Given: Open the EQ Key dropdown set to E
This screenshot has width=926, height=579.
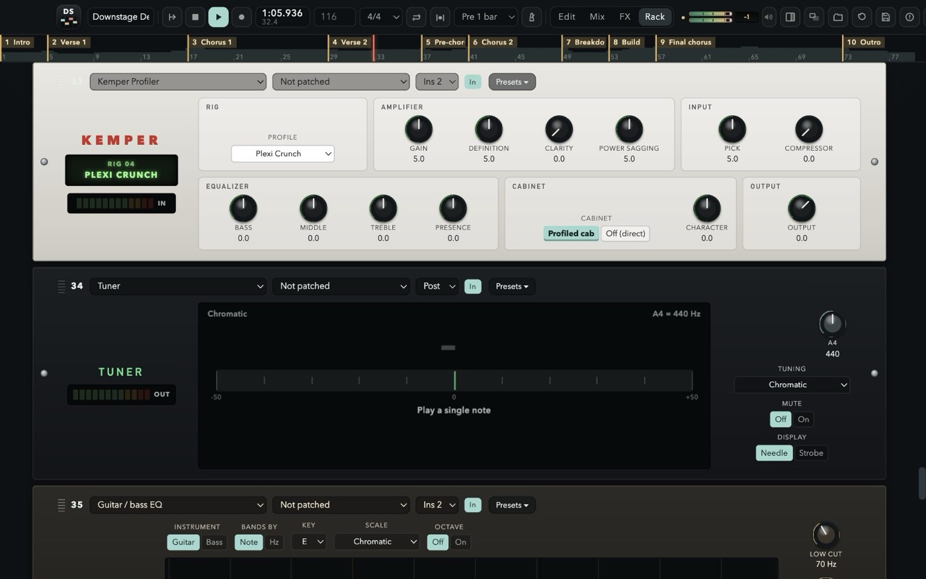Looking at the screenshot, I should click(x=309, y=541).
